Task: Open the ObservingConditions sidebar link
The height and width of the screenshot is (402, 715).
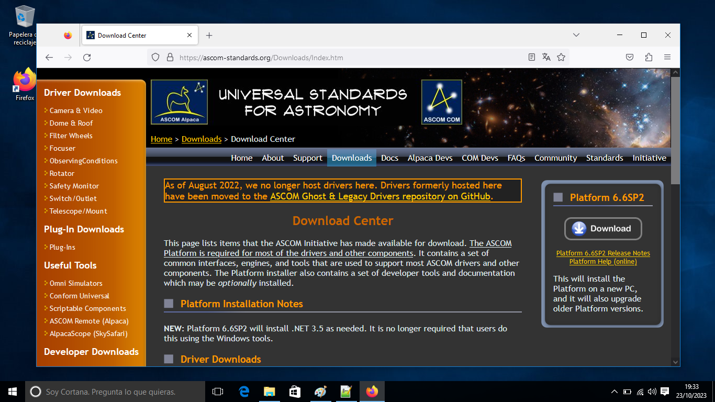Action: (83, 161)
